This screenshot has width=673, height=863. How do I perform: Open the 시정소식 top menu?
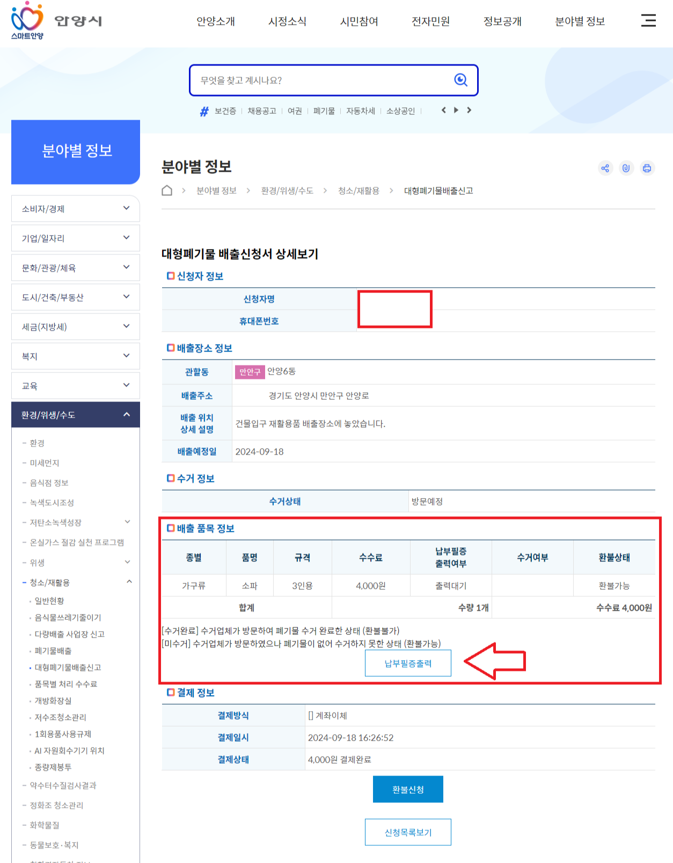287,21
